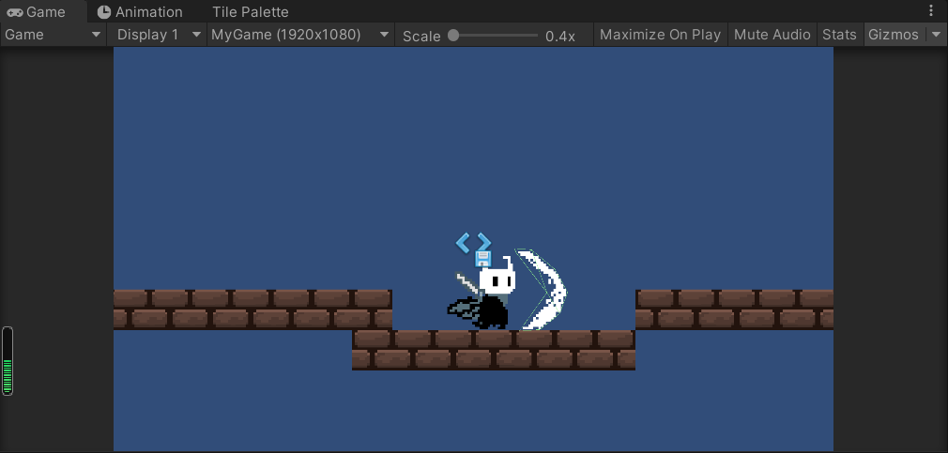
Task: Click the game controller icon on Game tab
Action: coord(14,12)
